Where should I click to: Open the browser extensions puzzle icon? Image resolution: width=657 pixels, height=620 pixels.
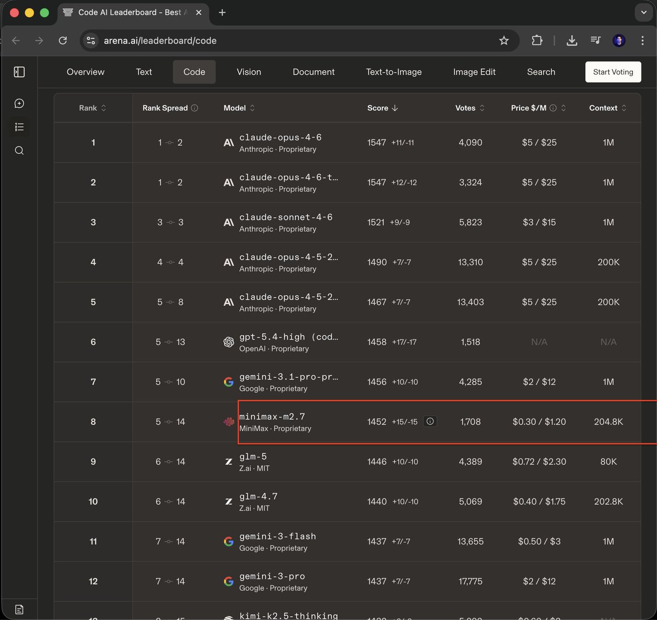click(537, 40)
